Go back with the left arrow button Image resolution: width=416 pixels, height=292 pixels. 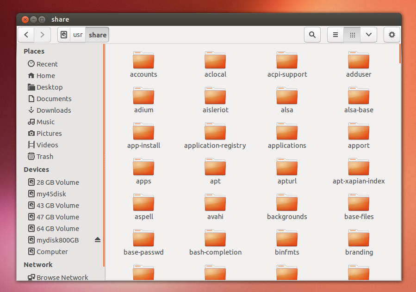coord(26,35)
